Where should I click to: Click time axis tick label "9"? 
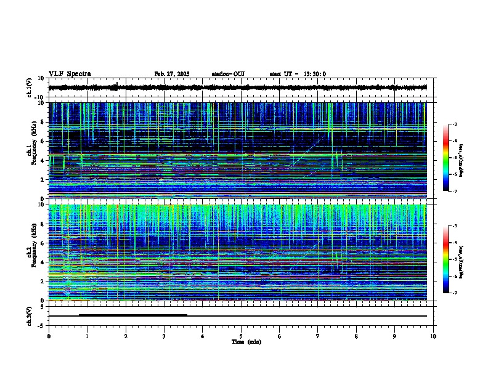click(394, 336)
